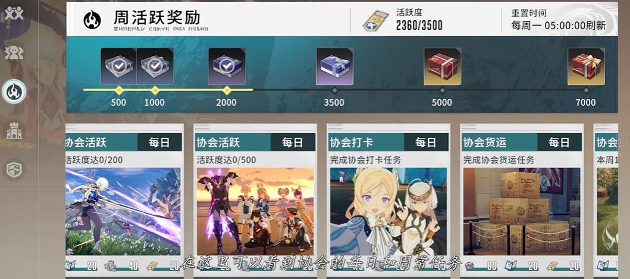The image size is (630, 279).
Task: Open the 协会打卡 daily task card
Action: [388, 200]
